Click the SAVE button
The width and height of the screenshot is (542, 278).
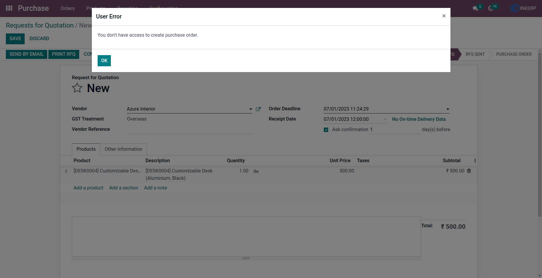tap(15, 39)
